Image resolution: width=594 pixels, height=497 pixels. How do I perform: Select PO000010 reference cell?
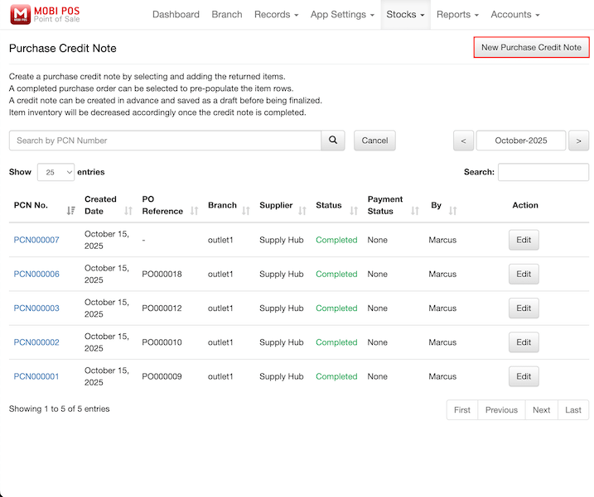point(162,342)
